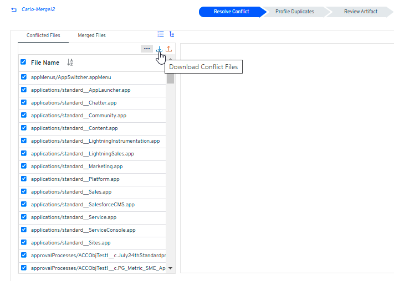
Task: Select the Conflicted Files tab
Action: [43, 35]
